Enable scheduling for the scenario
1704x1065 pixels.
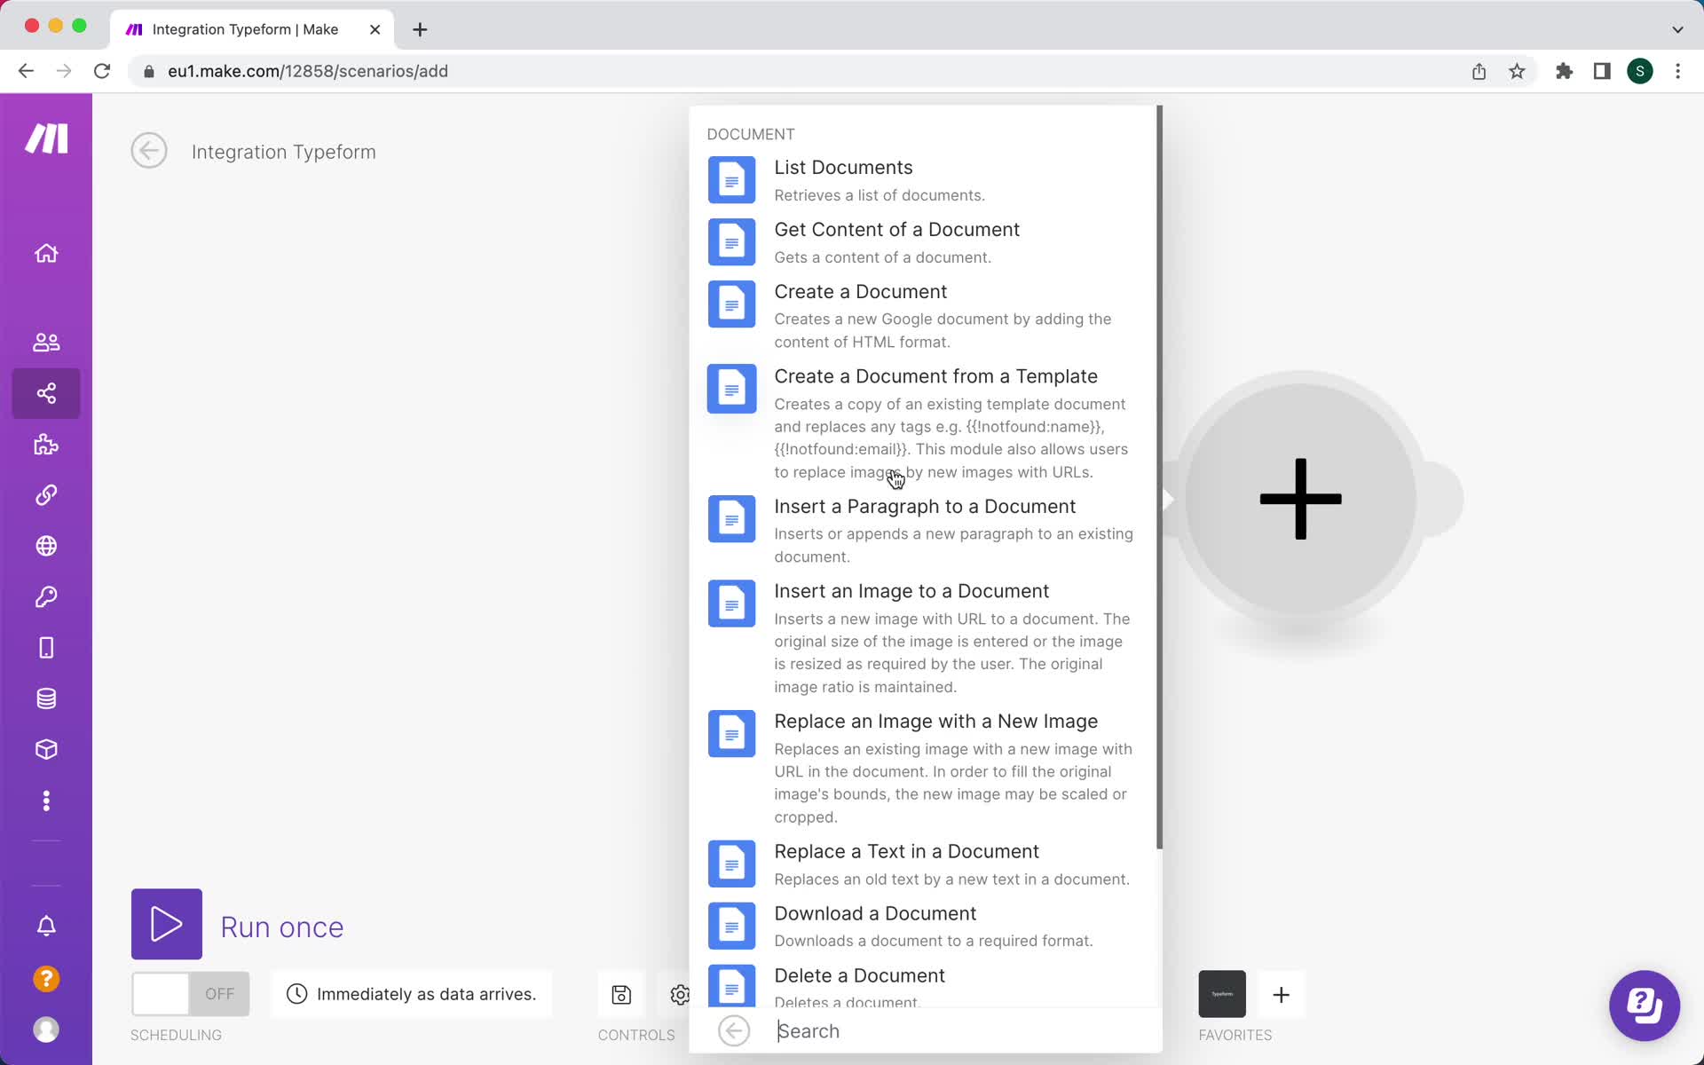(x=189, y=994)
